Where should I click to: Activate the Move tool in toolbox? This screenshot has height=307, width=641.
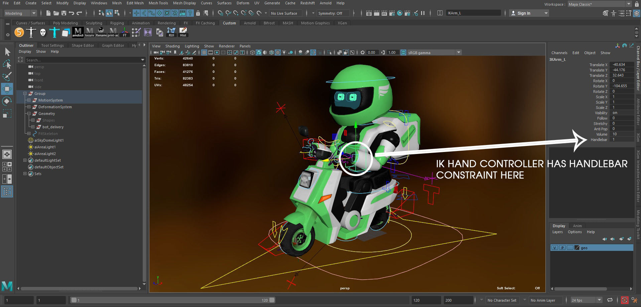pyautogui.click(x=7, y=89)
